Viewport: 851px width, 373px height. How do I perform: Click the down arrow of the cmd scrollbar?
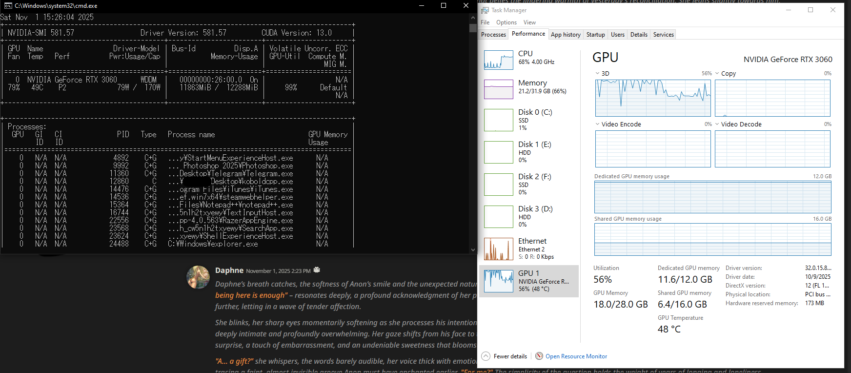click(472, 250)
